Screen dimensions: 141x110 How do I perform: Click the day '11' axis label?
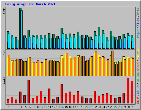(50, 107)
